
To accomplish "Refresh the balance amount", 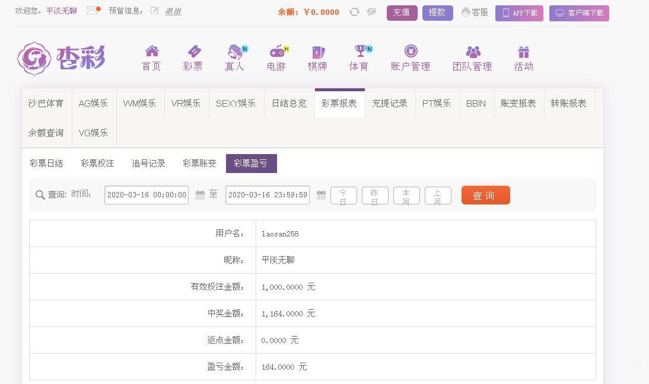I will [354, 12].
